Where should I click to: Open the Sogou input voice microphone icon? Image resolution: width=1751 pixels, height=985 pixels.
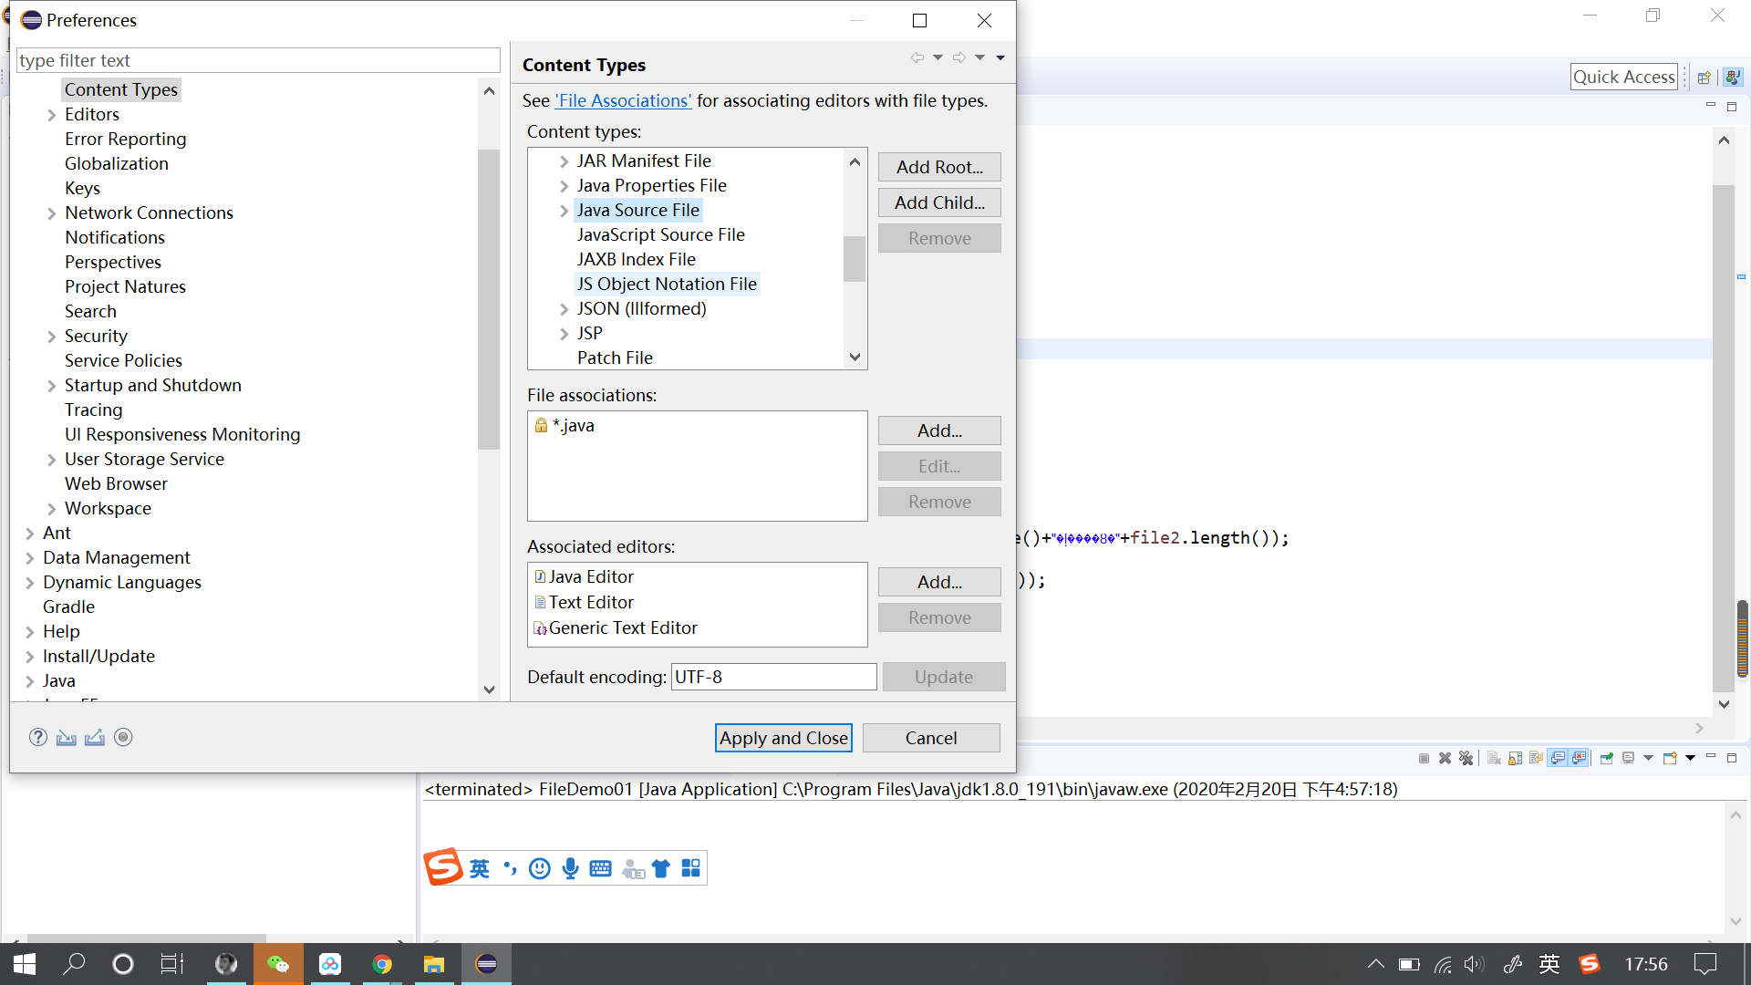(x=570, y=868)
